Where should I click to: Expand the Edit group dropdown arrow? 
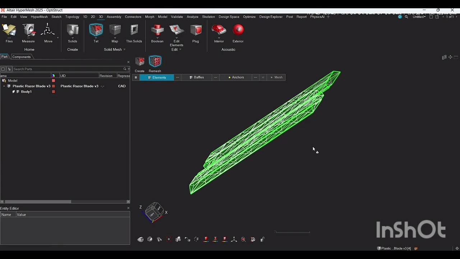pos(180,50)
